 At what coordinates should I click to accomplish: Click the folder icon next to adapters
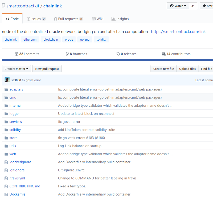click(6, 89)
